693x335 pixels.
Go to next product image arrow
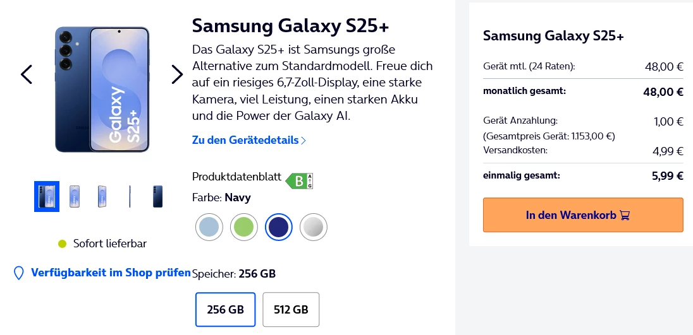tap(177, 74)
